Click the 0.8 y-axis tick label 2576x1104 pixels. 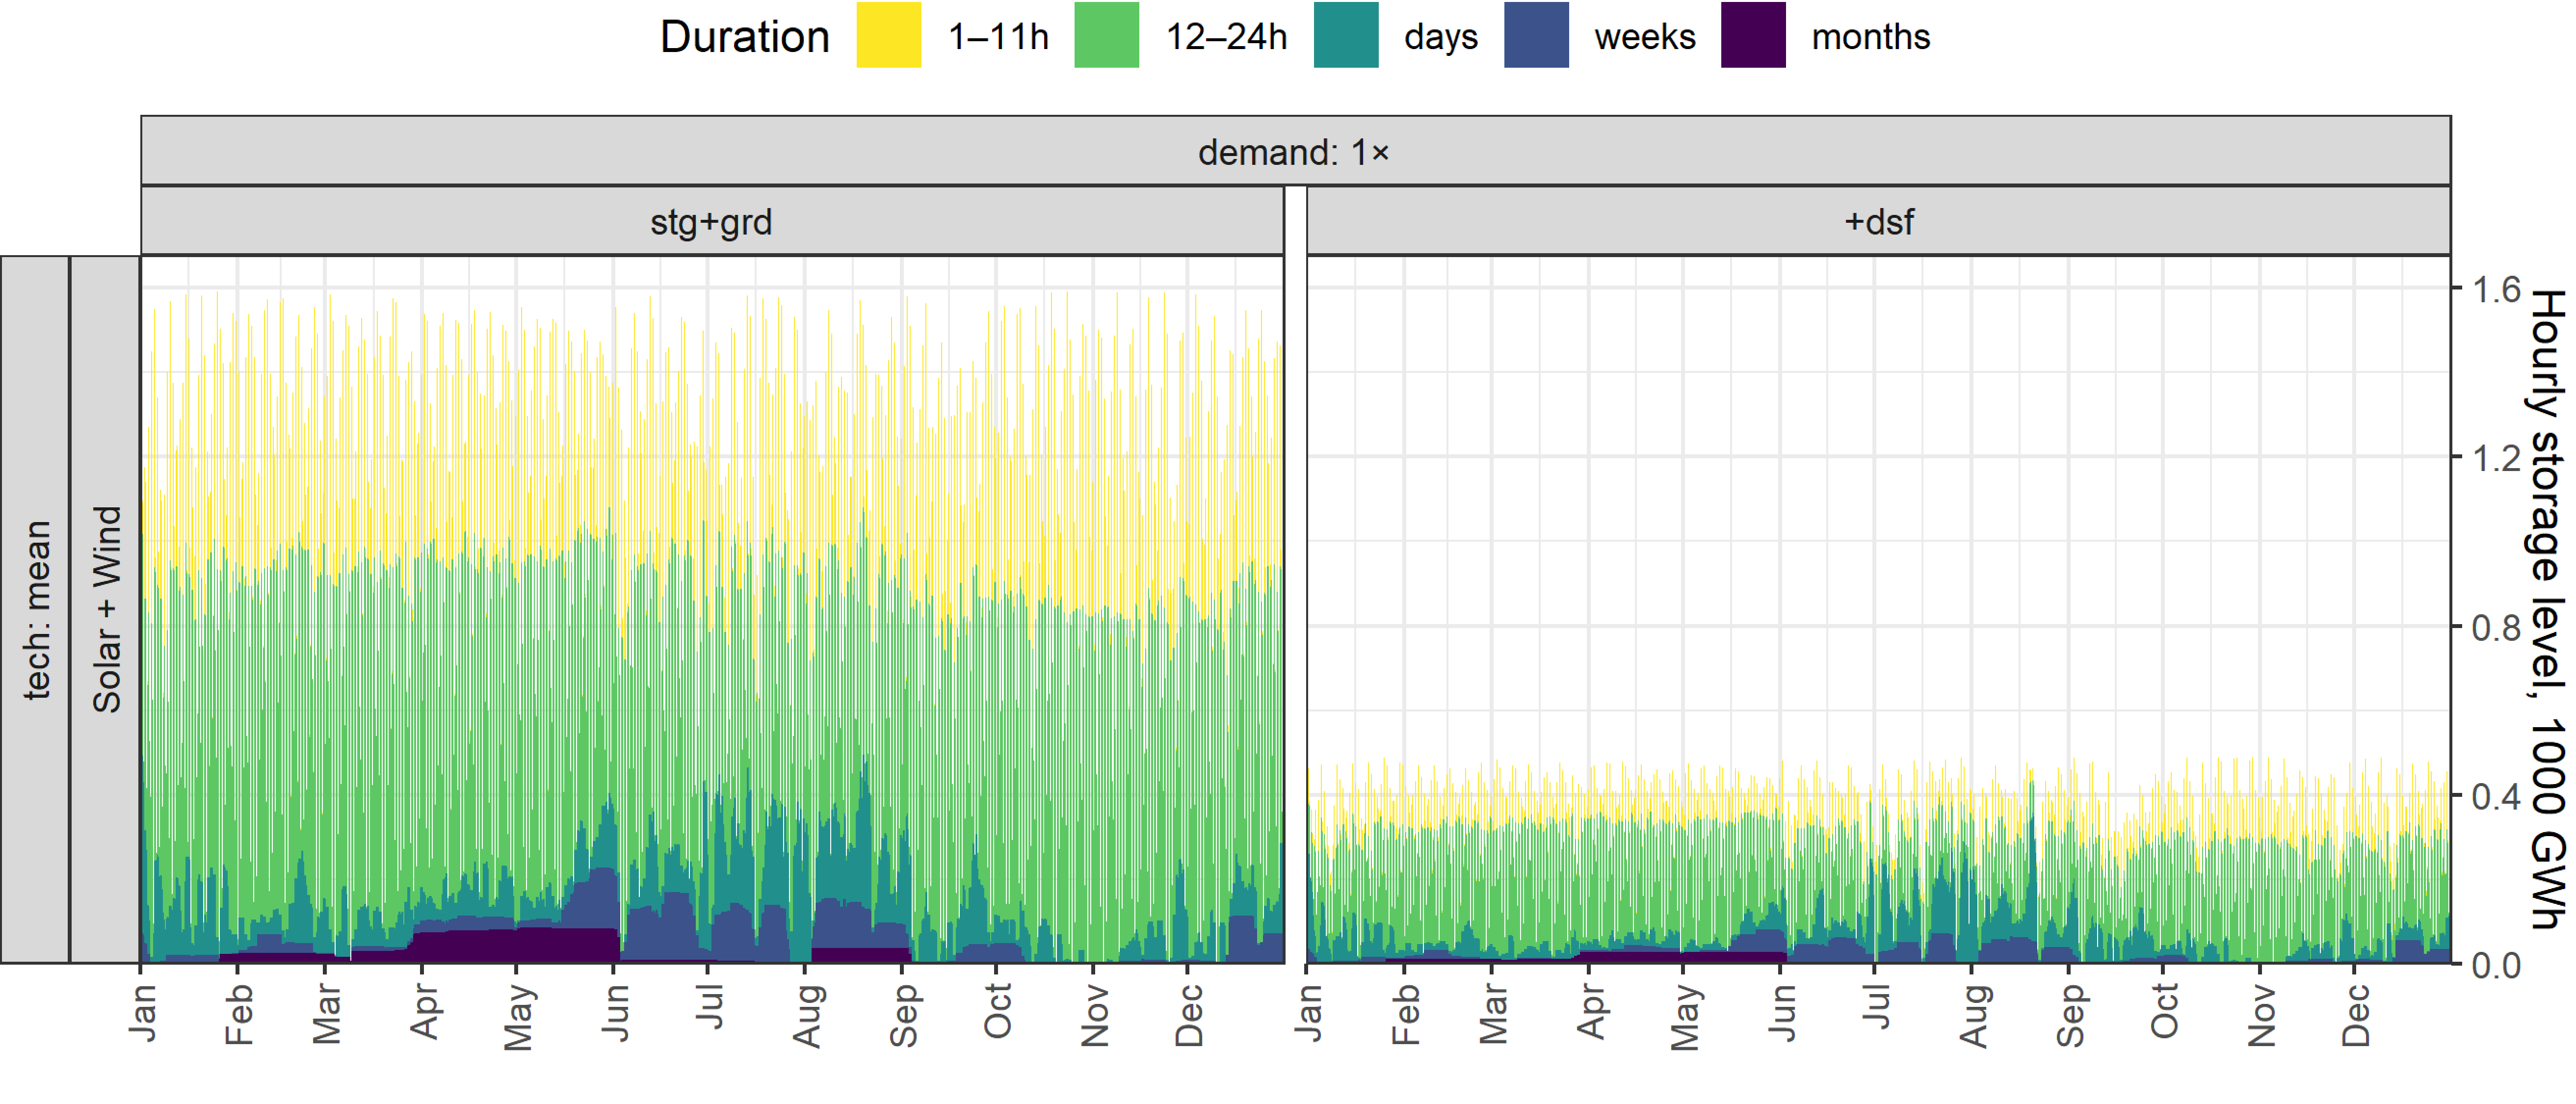pos(2496,628)
